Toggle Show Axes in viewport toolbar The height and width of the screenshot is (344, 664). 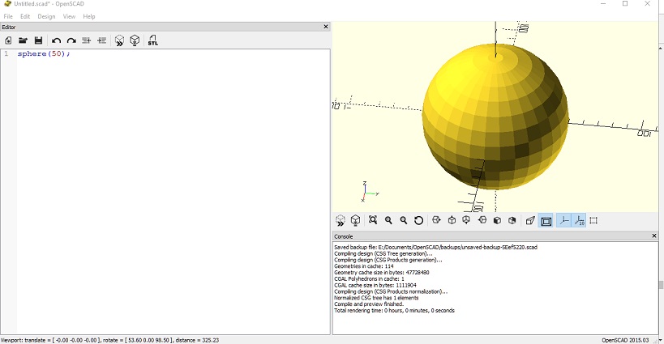[563, 221]
